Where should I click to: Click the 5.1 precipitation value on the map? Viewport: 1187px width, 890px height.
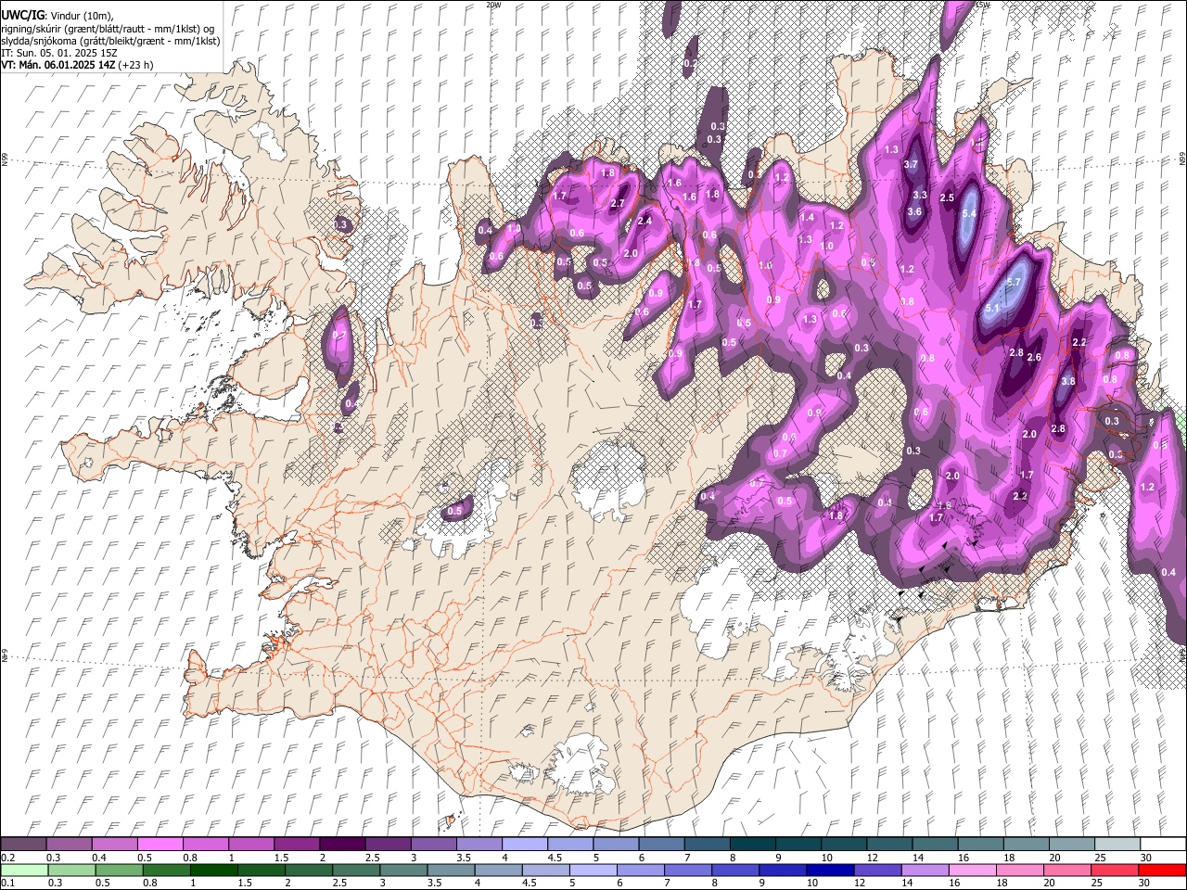pyautogui.click(x=992, y=308)
